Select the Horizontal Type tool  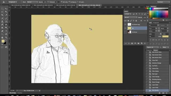[x=6, y=31]
